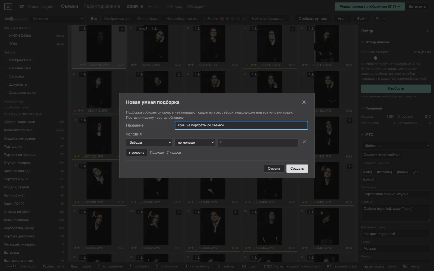Click the person badge on the глаза? thumbnail

click(x=154, y=28)
